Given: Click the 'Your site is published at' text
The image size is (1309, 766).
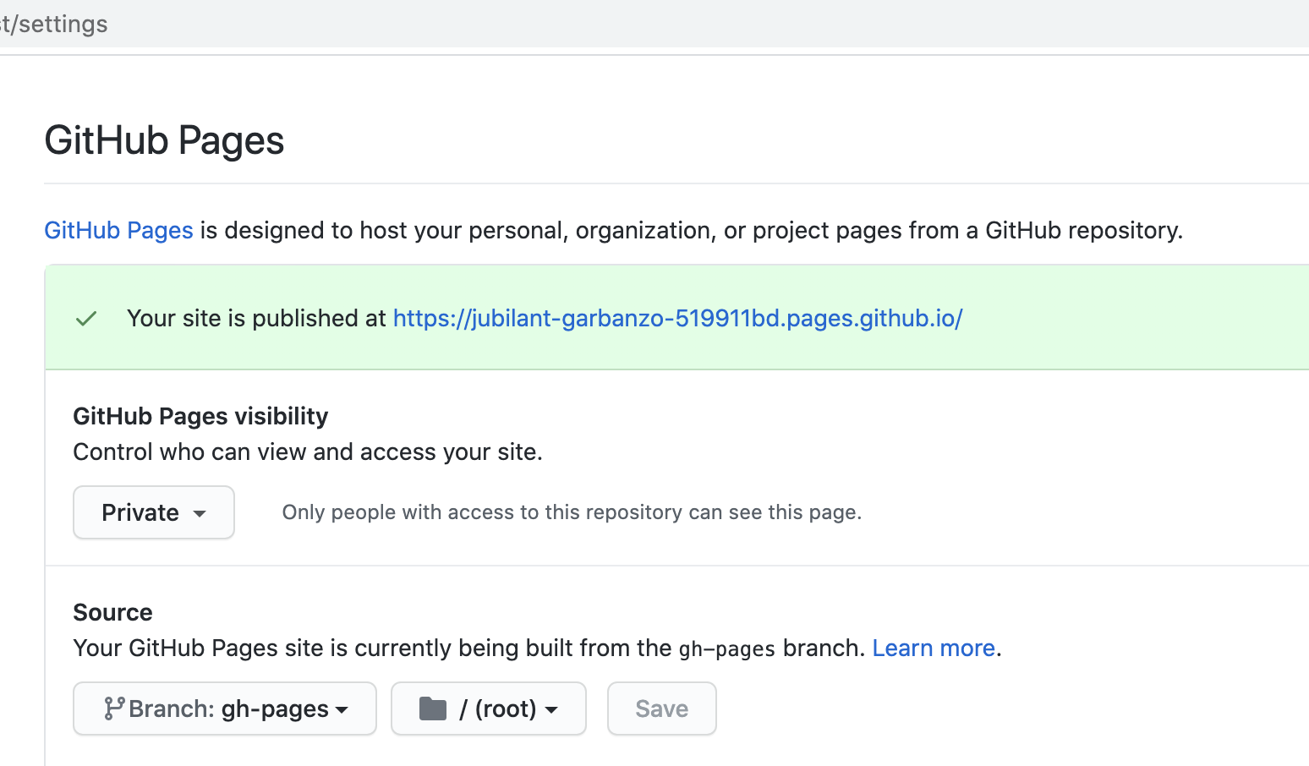Looking at the screenshot, I should (256, 318).
